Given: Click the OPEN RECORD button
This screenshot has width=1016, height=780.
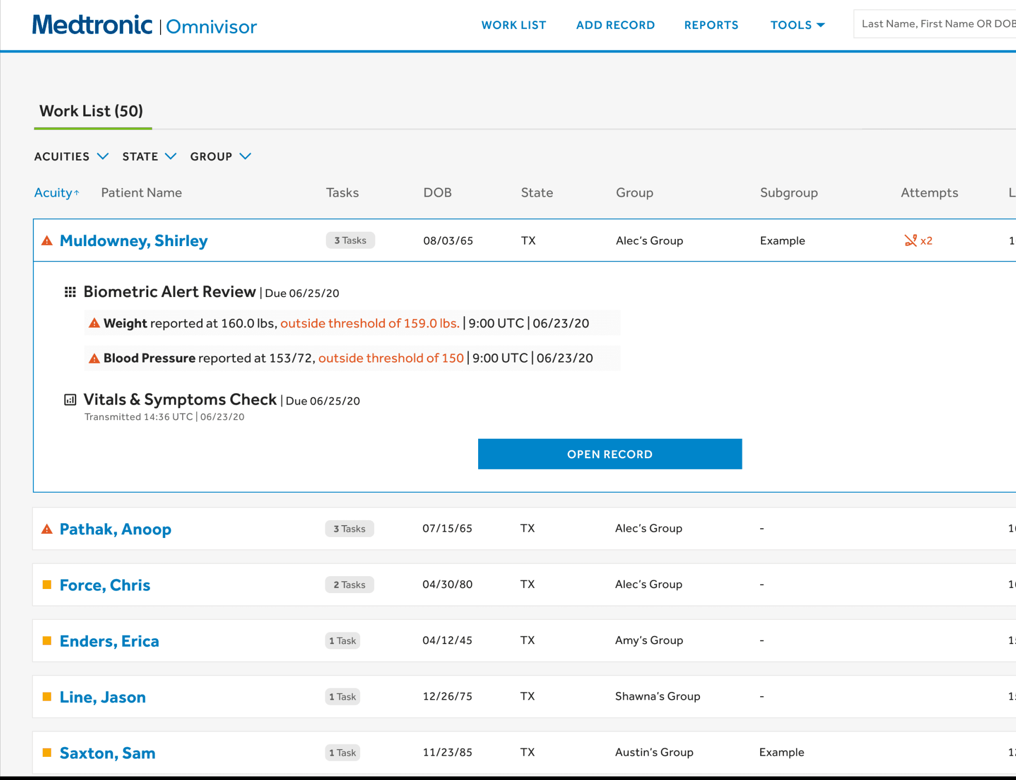Looking at the screenshot, I should pyautogui.click(x=610, y=454).
